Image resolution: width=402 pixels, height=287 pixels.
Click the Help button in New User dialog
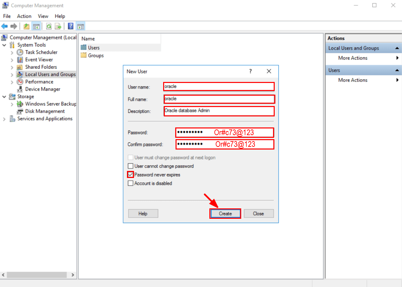pos(143,213)
